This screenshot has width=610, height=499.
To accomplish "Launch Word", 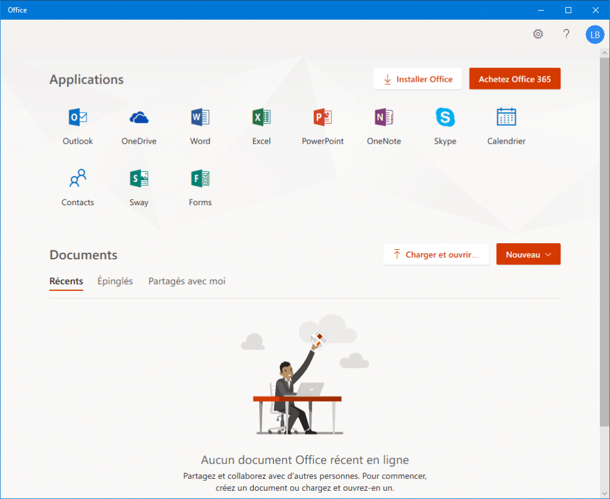I will [x=200, y=126].
